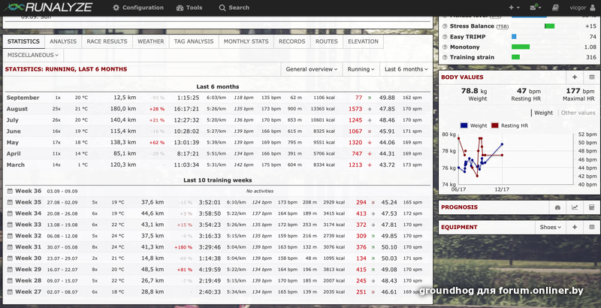The image size is (601, 308).
Task: Open prognosis calculator icon
Action: tap(591, 207)
